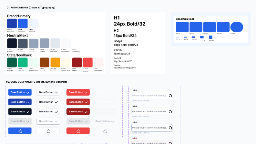
Task: Click the 'Caption' typography label
Action: (117, 65)
